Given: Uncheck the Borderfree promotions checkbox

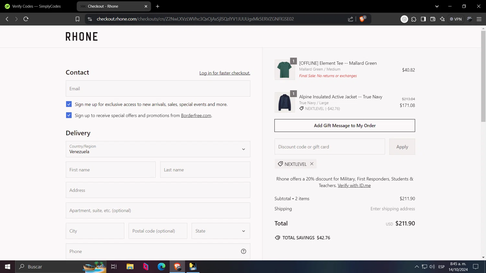Looking at the screenshot, I should [69, 115].
